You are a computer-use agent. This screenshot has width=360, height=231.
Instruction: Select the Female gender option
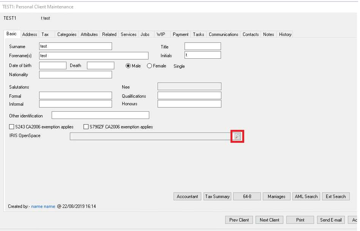(x=149, y=66)
